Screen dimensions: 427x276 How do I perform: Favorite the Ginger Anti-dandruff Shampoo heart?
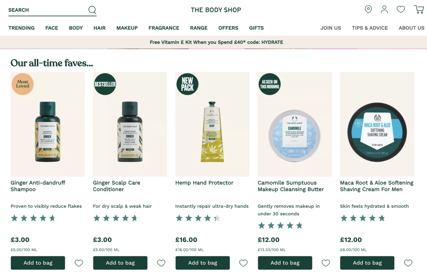tap(79, 263)
